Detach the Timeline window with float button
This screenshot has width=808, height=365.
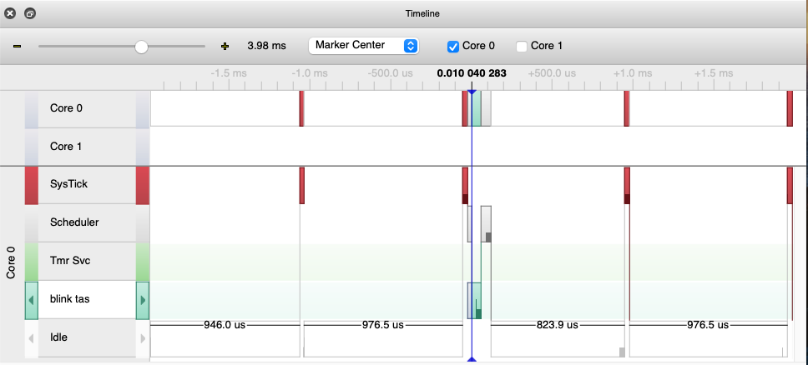click(30, 14)
